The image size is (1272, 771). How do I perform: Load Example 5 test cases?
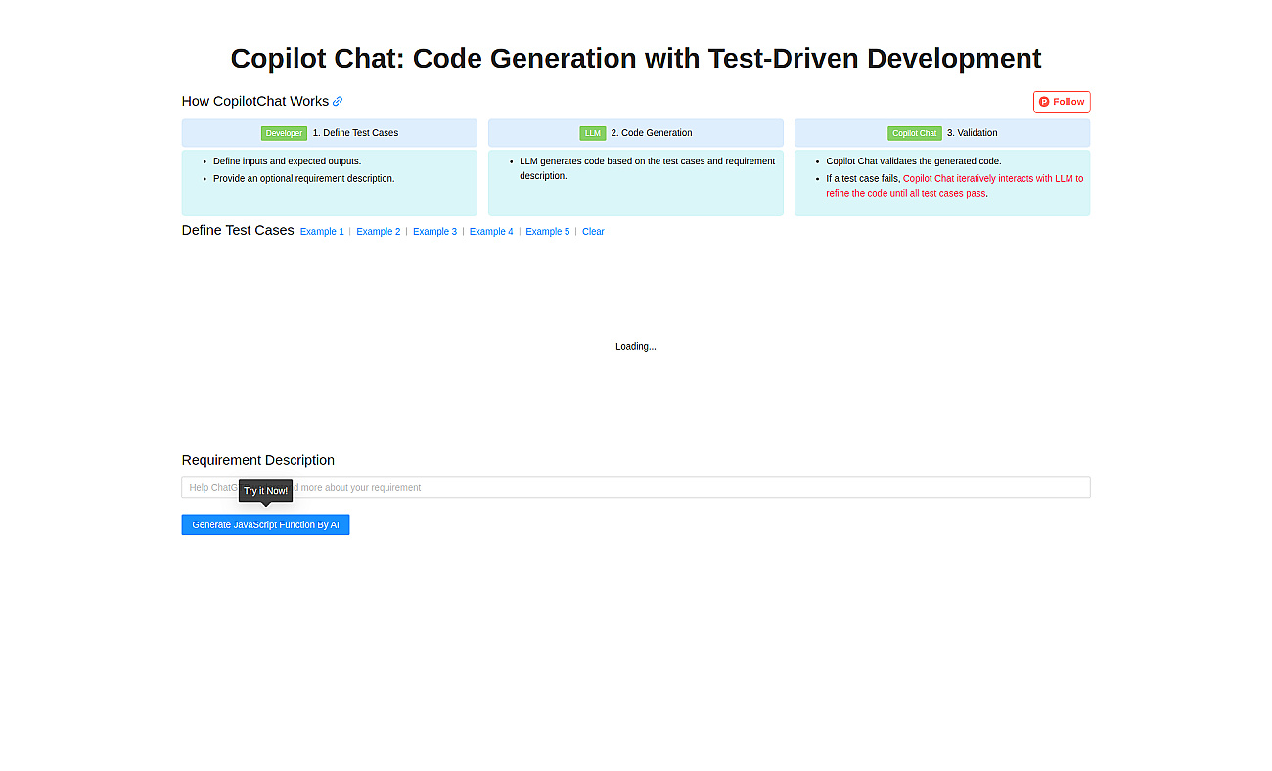point(548,232)
